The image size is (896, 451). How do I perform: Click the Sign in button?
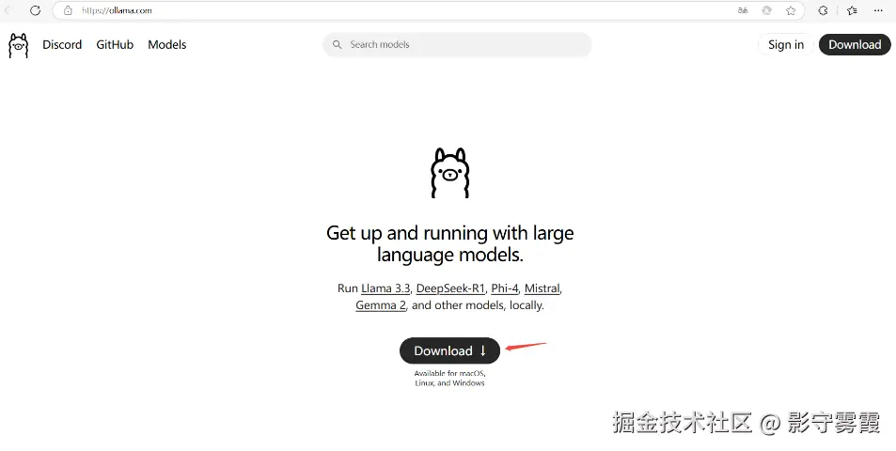pyautogui.click(x=786, y=44)
